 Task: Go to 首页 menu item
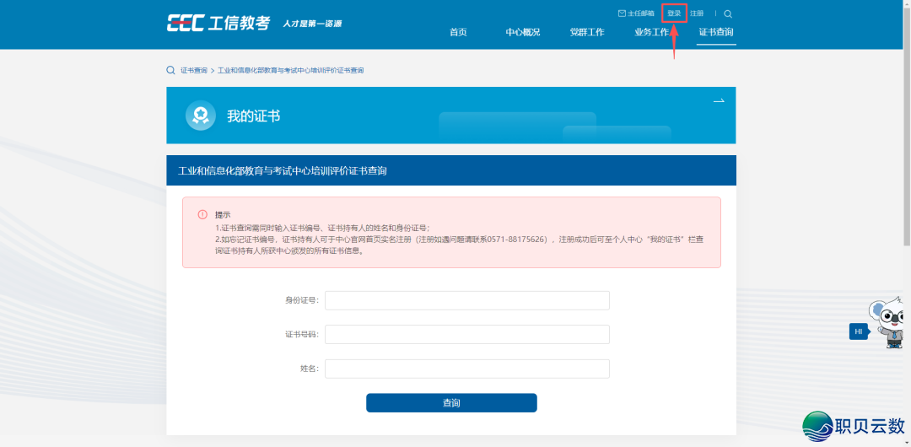458,33
